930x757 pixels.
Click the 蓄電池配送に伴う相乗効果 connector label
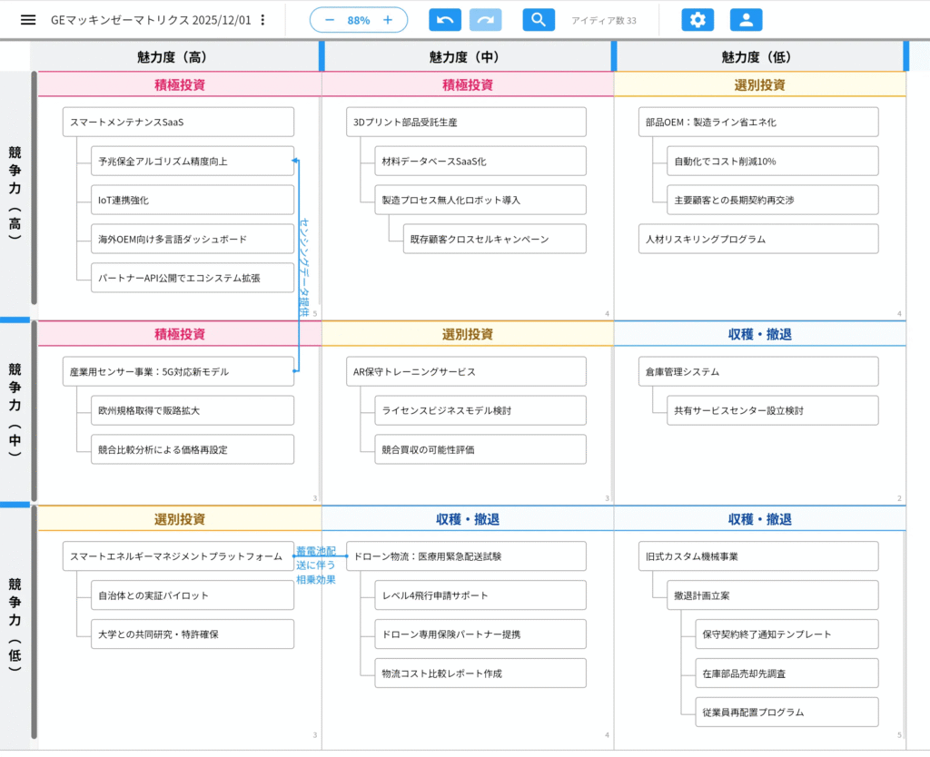[315, 565]
